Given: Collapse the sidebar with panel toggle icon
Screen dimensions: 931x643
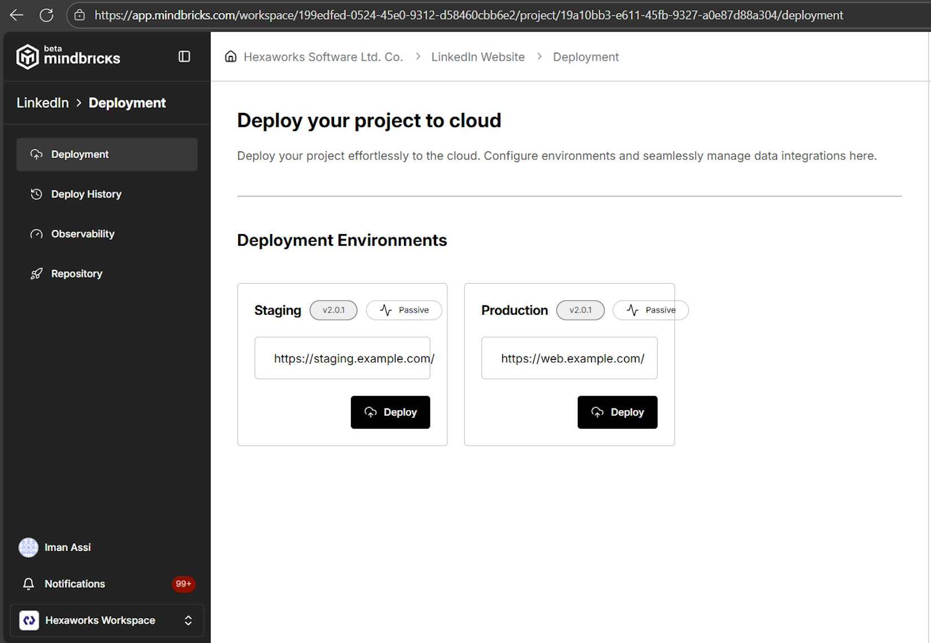Looking at the screenshot, I should [x=184, y=56].
